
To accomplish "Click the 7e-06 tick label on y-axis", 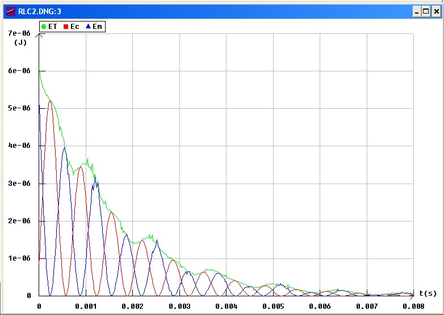I will click(x=18, y=33).
